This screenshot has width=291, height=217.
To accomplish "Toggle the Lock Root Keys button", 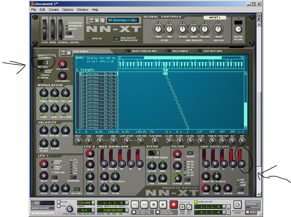I will (199, 51).
